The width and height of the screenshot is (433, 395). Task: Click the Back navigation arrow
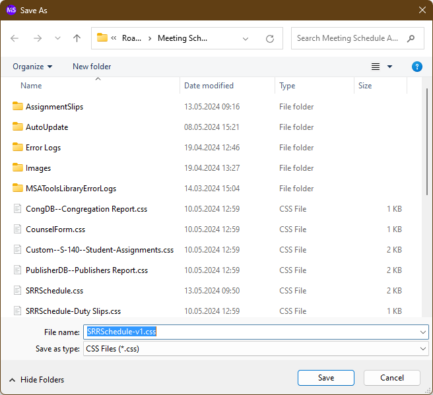pyautogui.click(x=15, y=38)
